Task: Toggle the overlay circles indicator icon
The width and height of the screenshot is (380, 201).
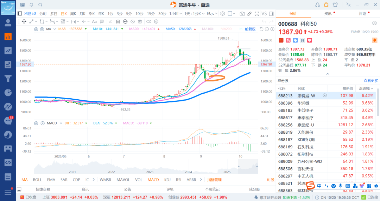Action: (148, 21)
